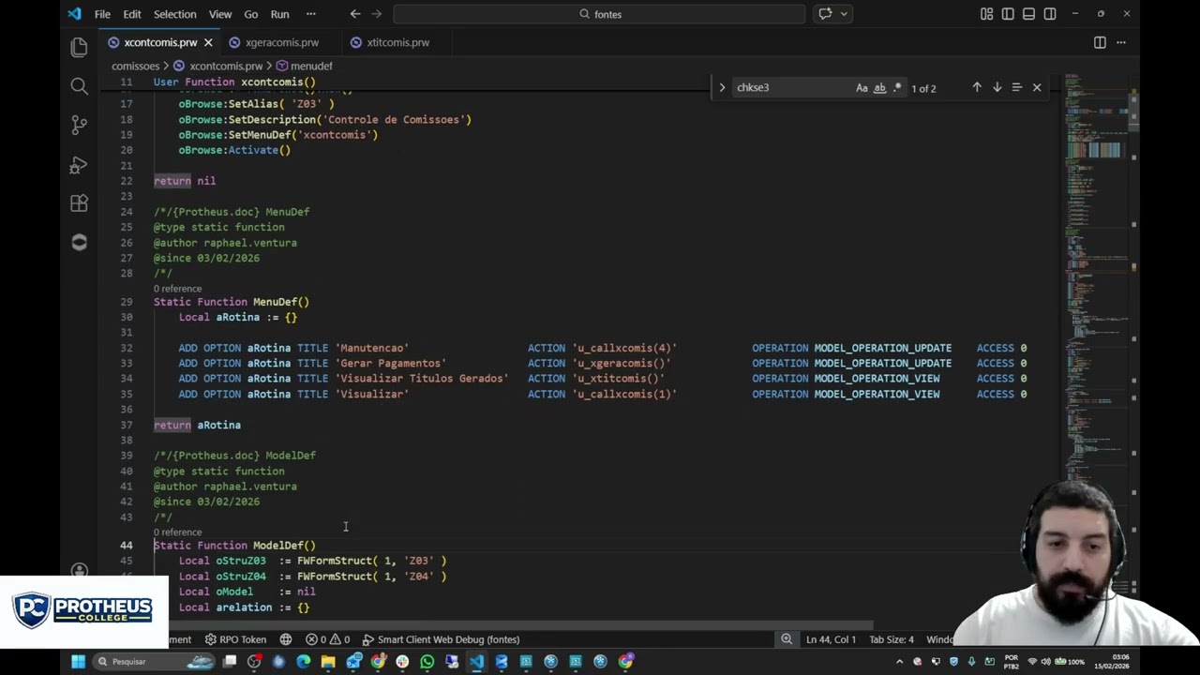This screenshot has width=1200, height=675.
Task: Click the Windows taskbar search box
Action: (153, 662)
